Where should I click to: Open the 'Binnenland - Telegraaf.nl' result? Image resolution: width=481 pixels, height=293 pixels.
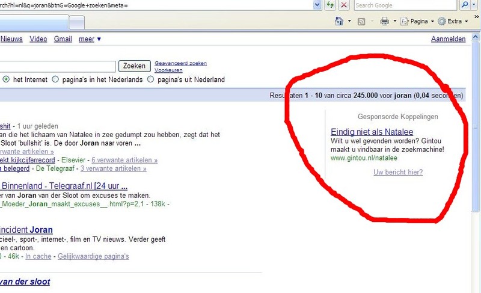[x=64, y=186]
